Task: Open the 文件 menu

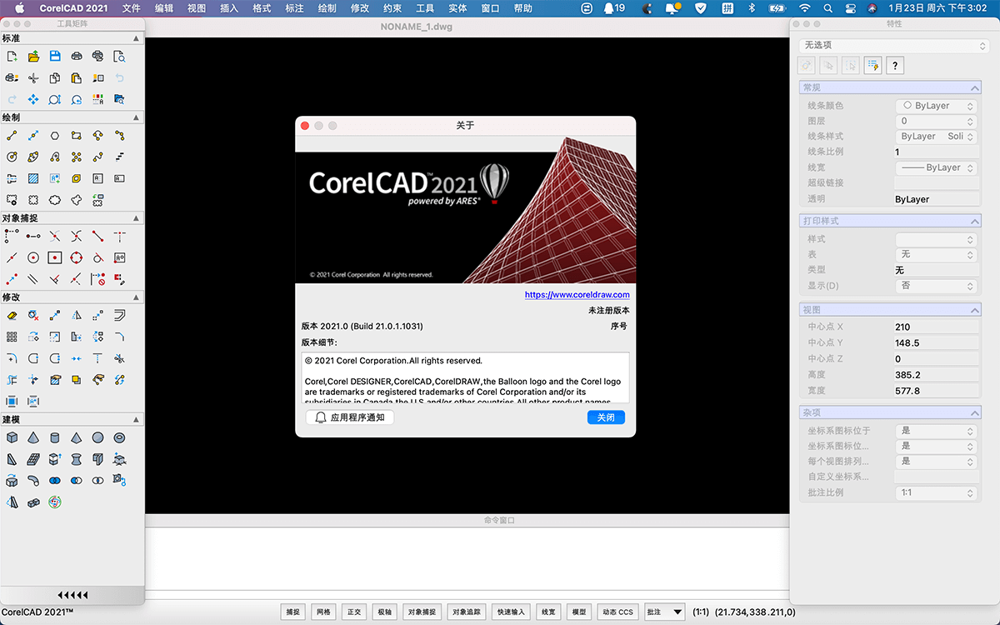Action: click(x=132, y=8)
